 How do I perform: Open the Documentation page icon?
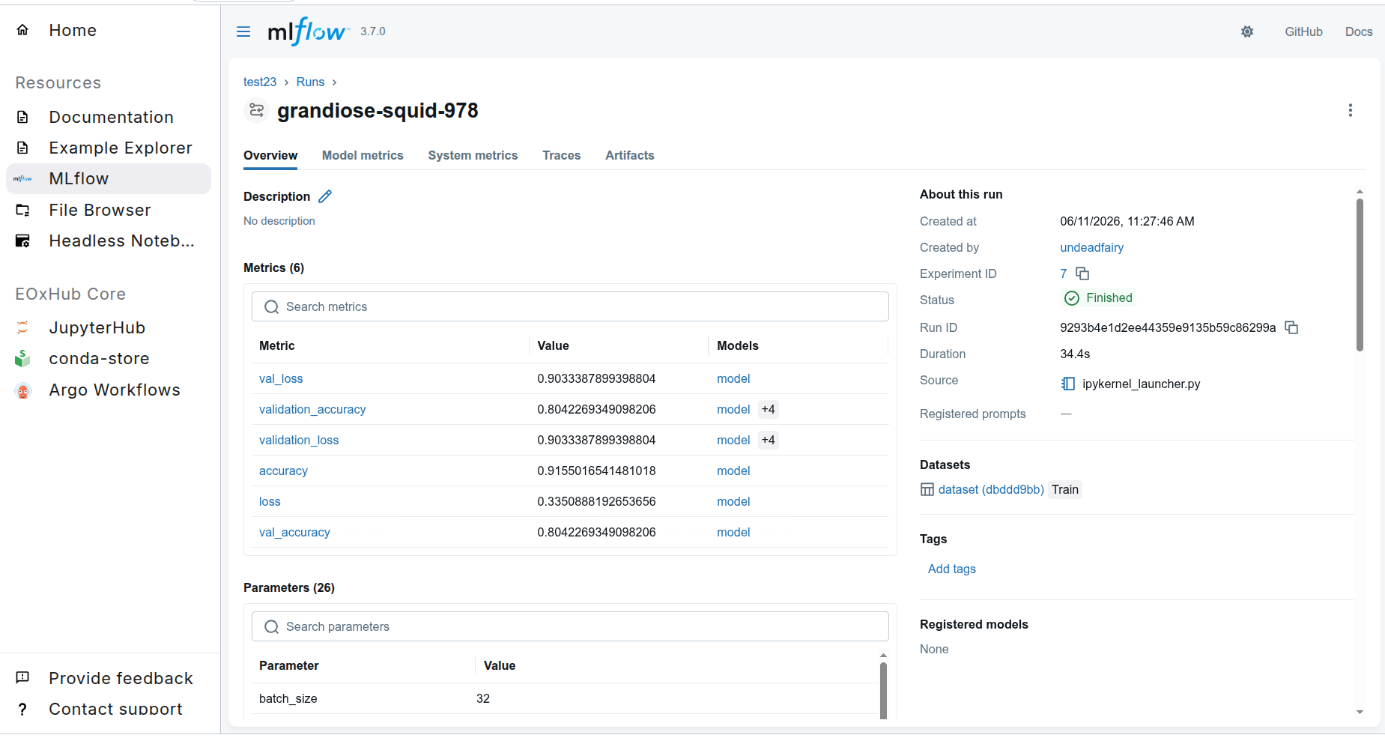22,117
